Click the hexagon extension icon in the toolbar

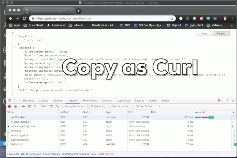click(x=215, y=18)
